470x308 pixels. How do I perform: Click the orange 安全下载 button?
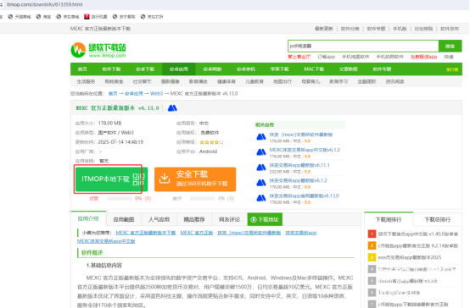[x=195, y=179]
